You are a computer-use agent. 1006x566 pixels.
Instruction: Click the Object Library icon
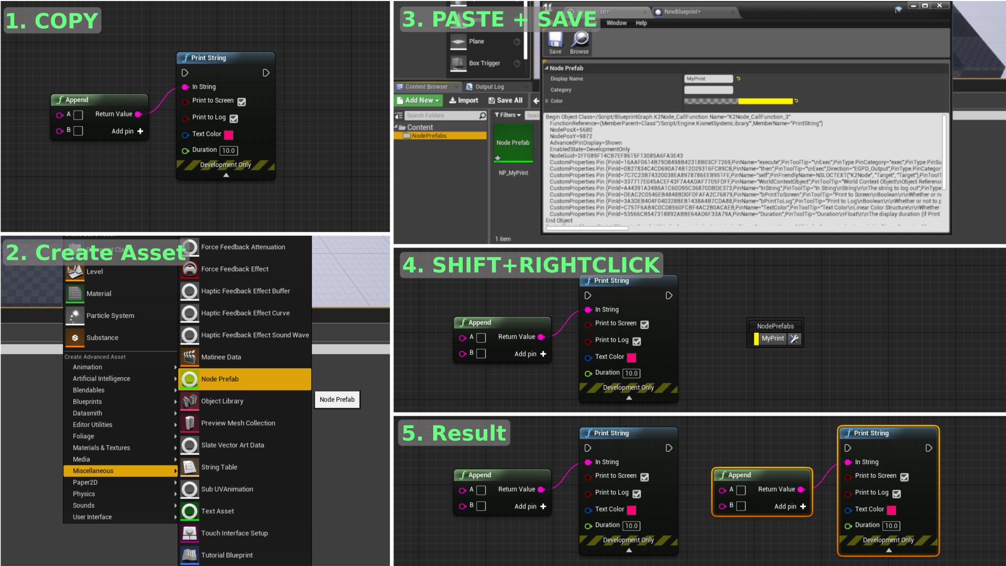click(190, 401)
